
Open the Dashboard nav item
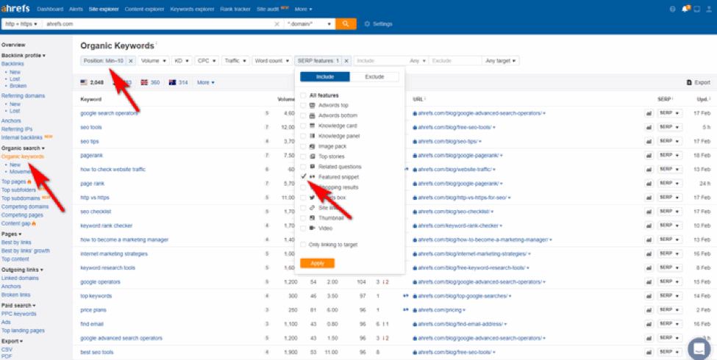point(50,9)
